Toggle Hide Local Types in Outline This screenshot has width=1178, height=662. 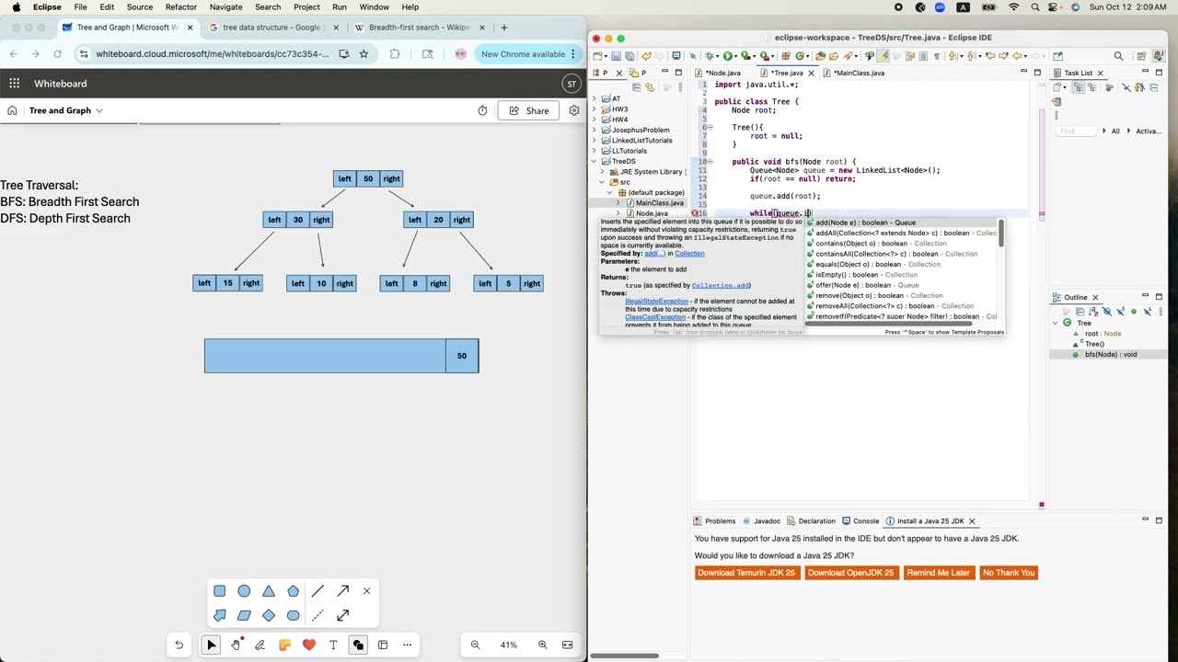pos(1148,312)
